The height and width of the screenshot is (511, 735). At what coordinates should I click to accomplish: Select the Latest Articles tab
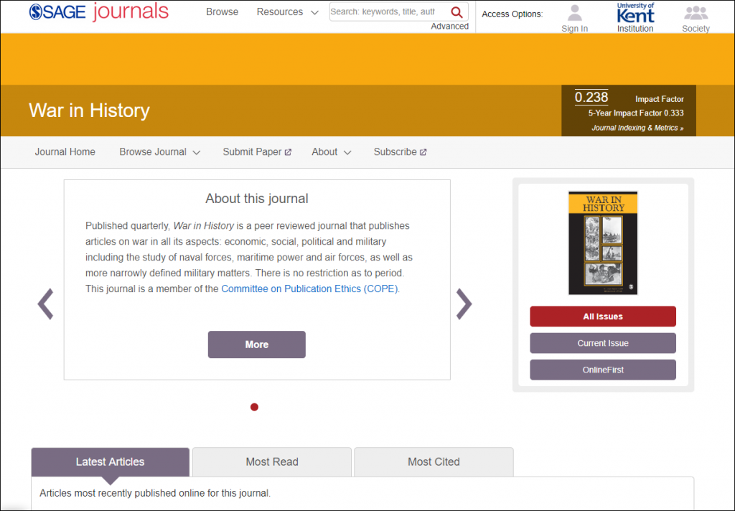110,461
